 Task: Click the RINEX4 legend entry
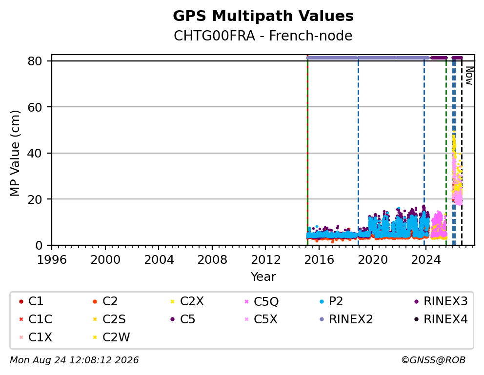[x=441, y=319]
